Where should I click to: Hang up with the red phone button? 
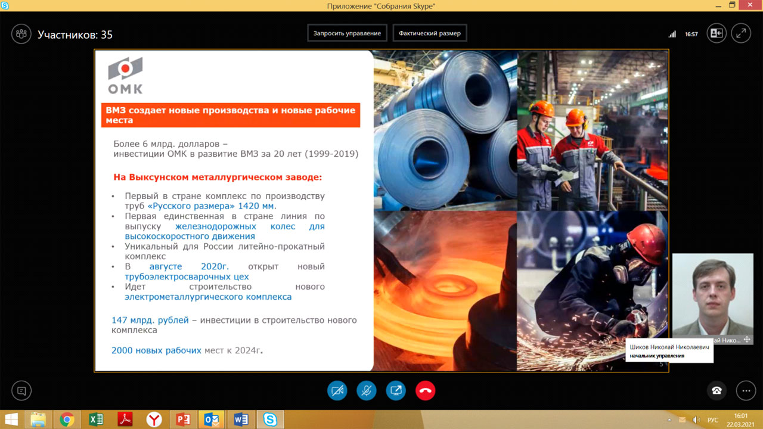click(x=426, y=391)
